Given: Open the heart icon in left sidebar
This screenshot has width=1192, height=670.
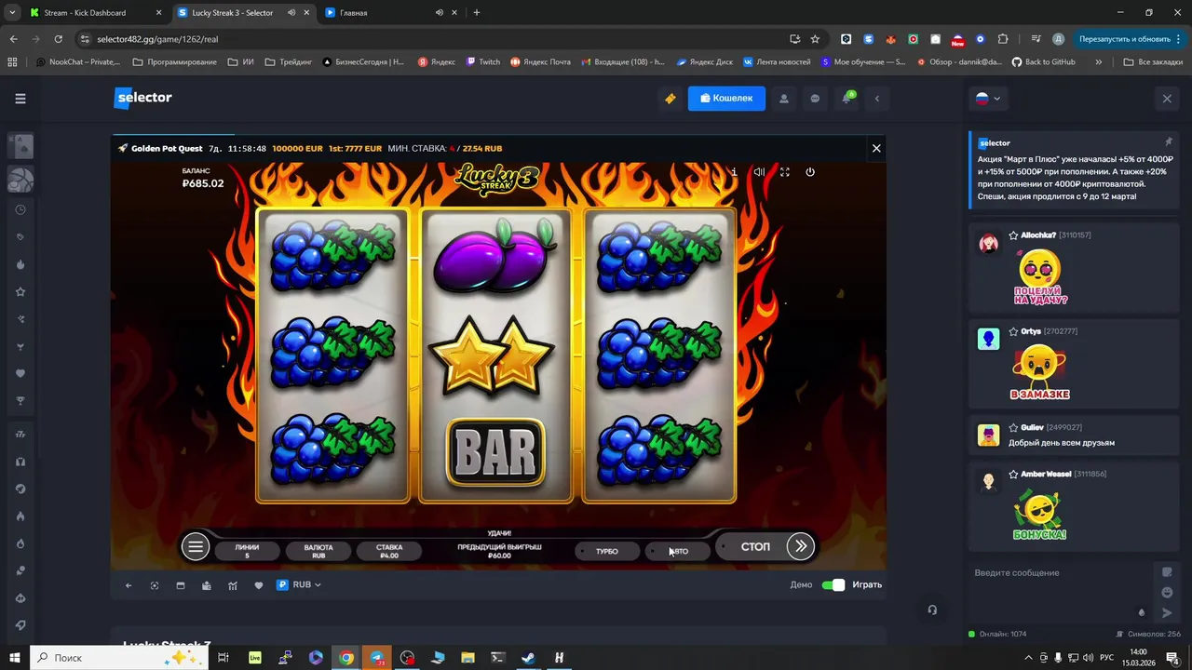Looking at the screenshot, I should point(20,374).
